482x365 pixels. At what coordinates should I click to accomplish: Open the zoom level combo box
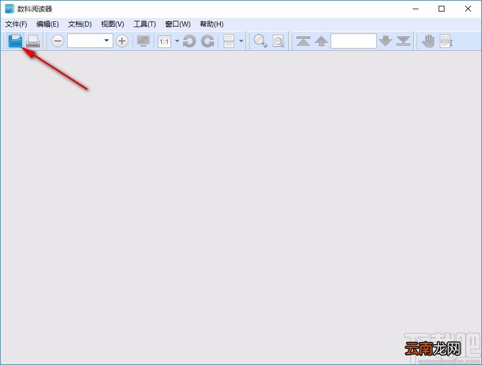click(90, 41)
